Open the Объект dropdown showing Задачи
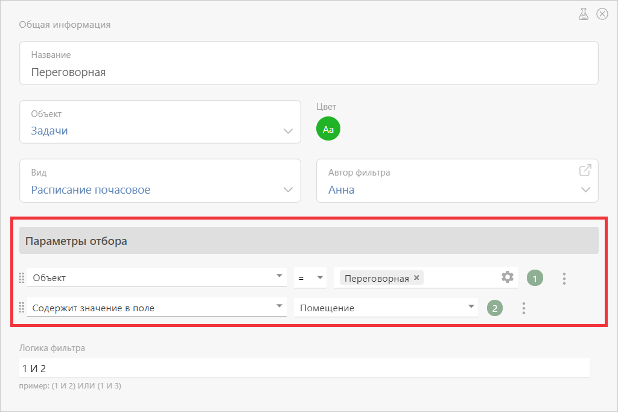Image resolution: width=618 pixels, height=412 pixels. [x=160, y=122]
